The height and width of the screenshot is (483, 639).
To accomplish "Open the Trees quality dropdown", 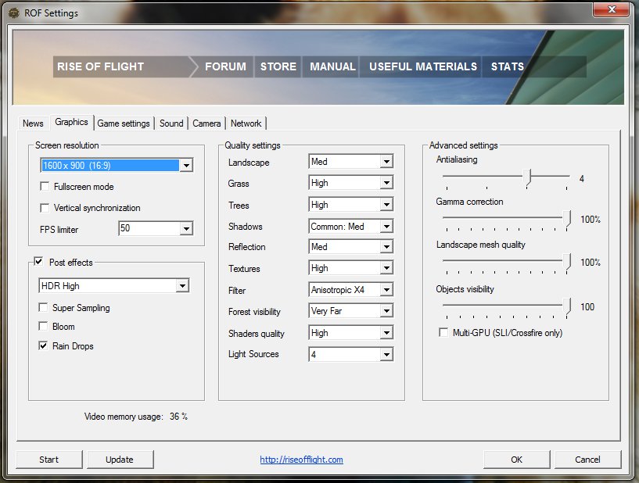I will click(351, 205).
